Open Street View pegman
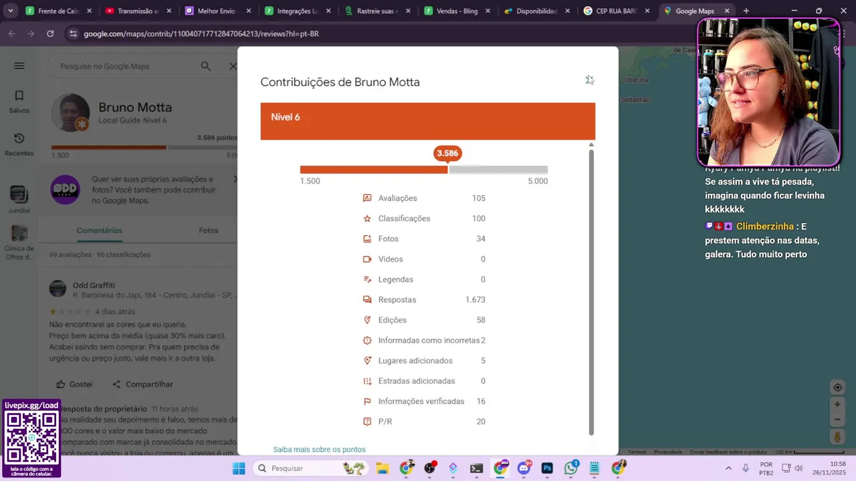Viewport: 856px width, 481px height. coord(837,437)
